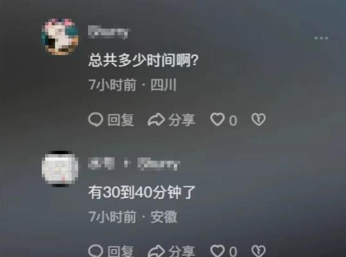Click the 回复 label under the second comment

pyautogui.click(x=121, y=252)
